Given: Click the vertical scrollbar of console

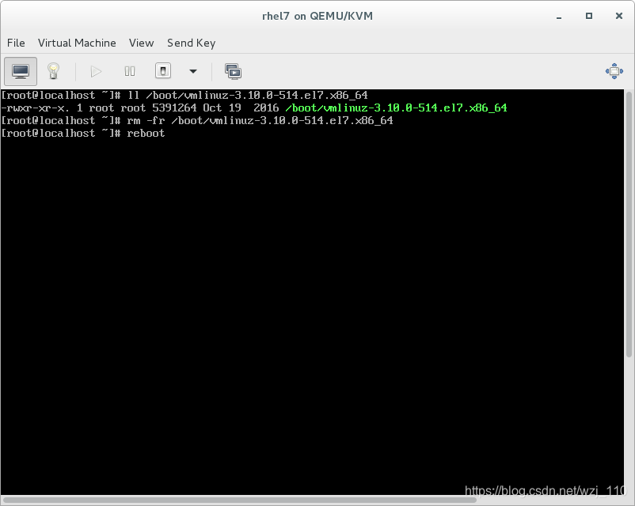Looking at the screenshot, I should pos(629,225).
